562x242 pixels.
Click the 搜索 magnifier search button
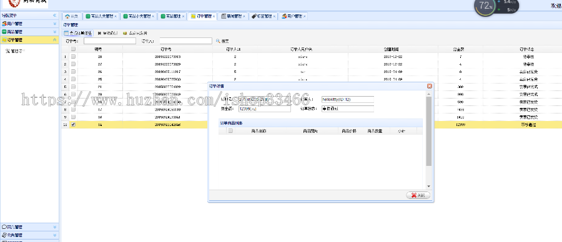(x=222, y=41)
